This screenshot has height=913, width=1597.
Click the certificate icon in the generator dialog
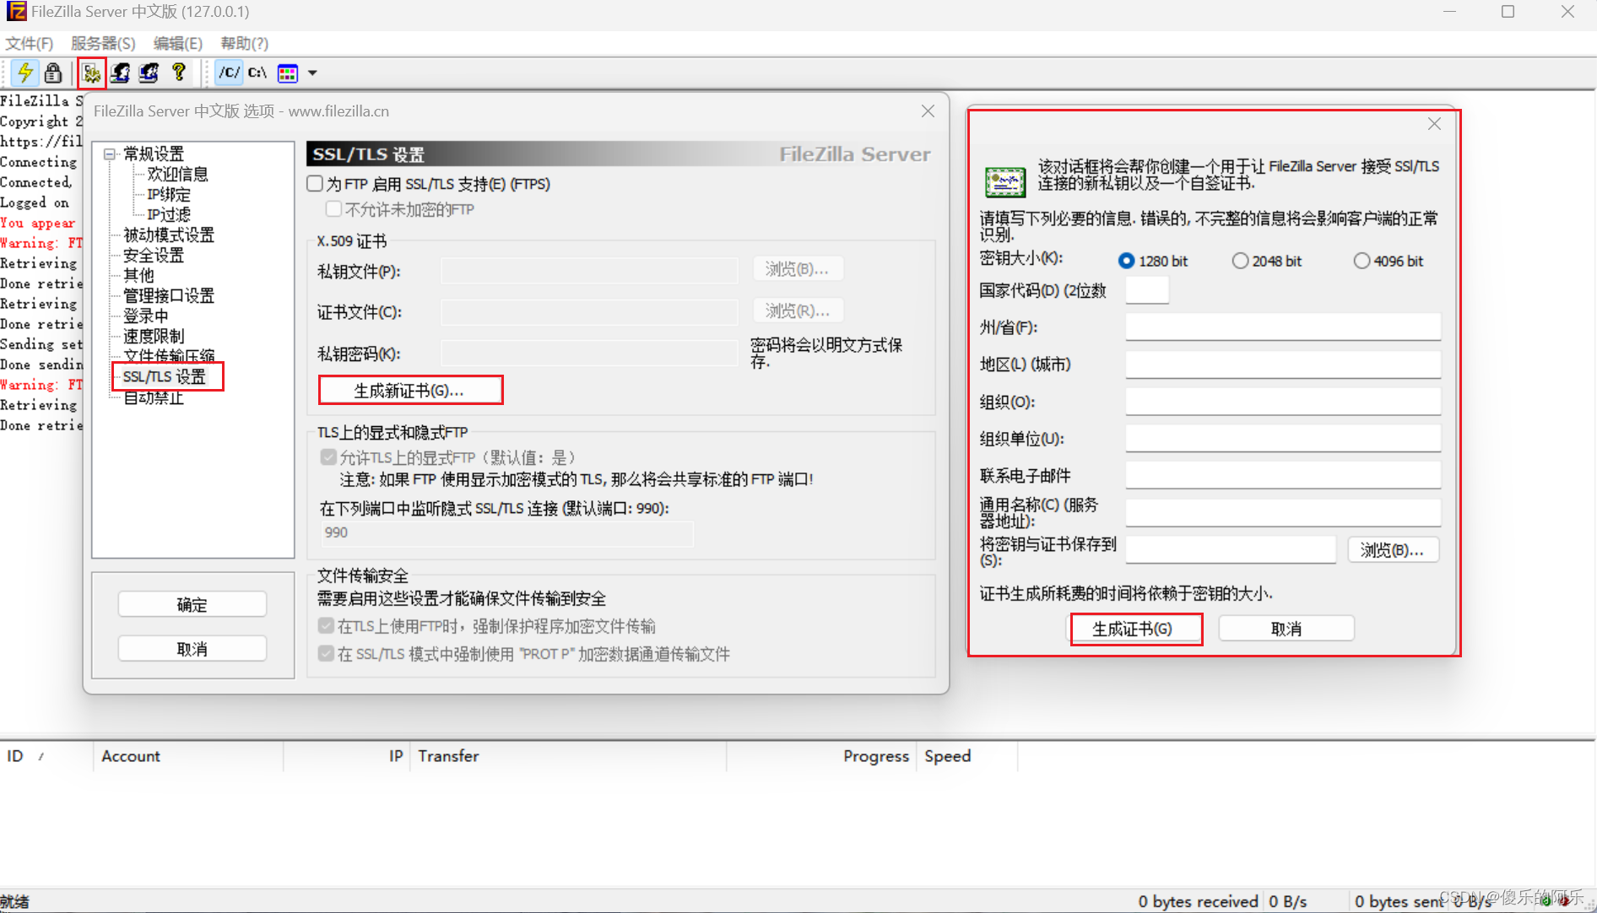(x=1004, y=181)
